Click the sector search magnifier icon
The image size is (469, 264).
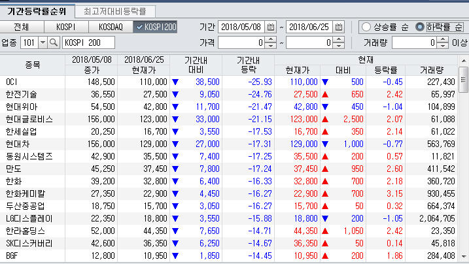[54, 42]
